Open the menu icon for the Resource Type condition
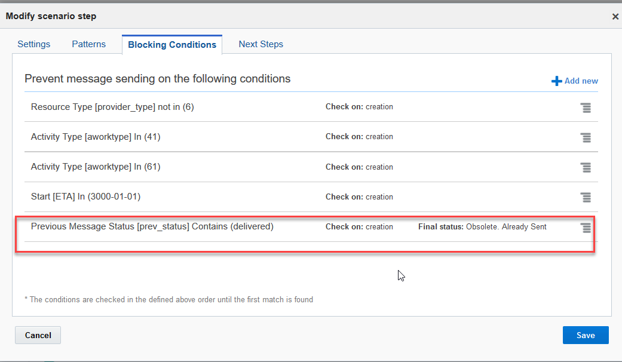This screenshot has width=622, height=362. point(586,108)
